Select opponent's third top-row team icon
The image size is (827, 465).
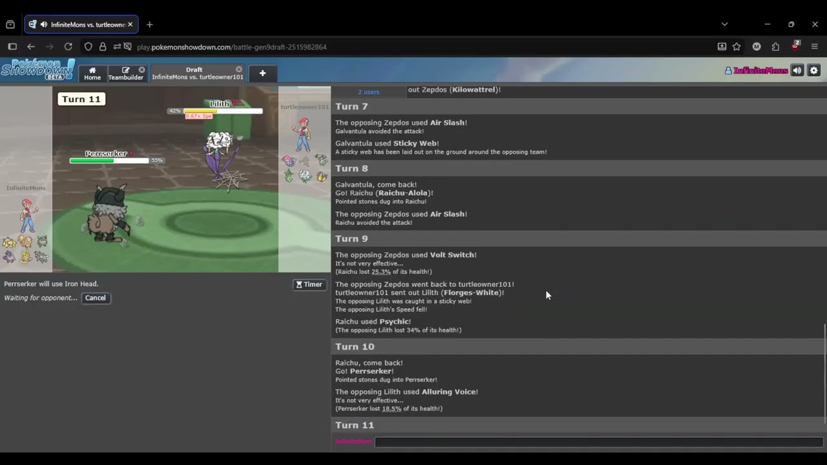coord(321,161)
